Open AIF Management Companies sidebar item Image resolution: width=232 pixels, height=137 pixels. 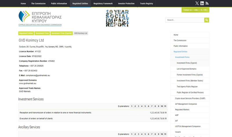pos(190,104)
